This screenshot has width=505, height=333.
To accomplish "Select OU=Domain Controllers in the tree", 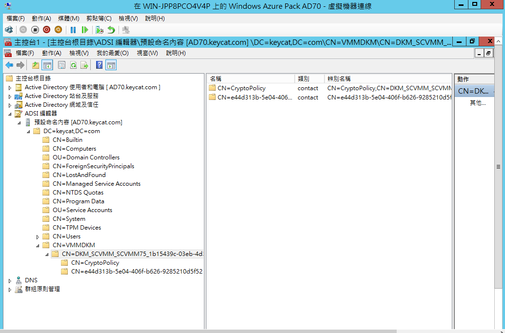I will [86, 157].
